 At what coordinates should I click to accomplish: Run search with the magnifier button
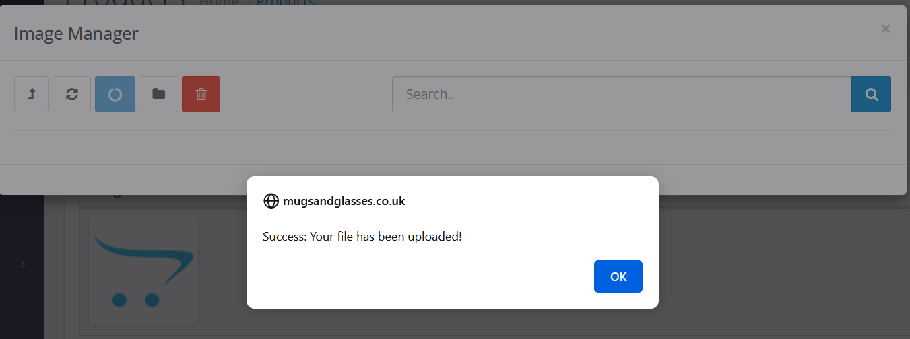(871, 94)
